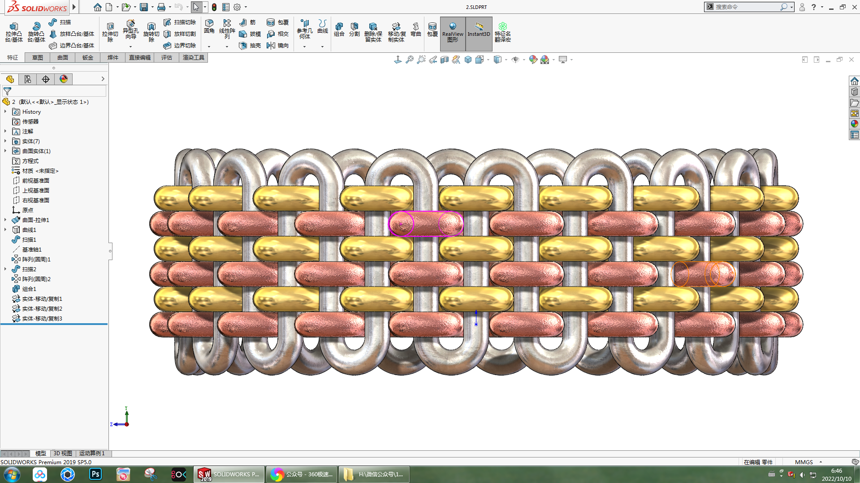This screenshot has height=483, width=860.
Task: Open the 运动算例 1 motion study tab
Action: coord(92,453)
